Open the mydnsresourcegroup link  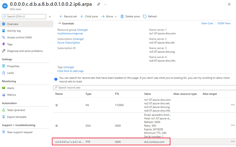point(70,33)
